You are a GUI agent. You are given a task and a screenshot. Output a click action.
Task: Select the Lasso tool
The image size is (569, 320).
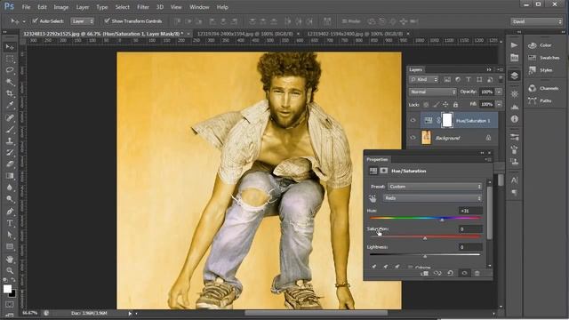tap(10, 70)
